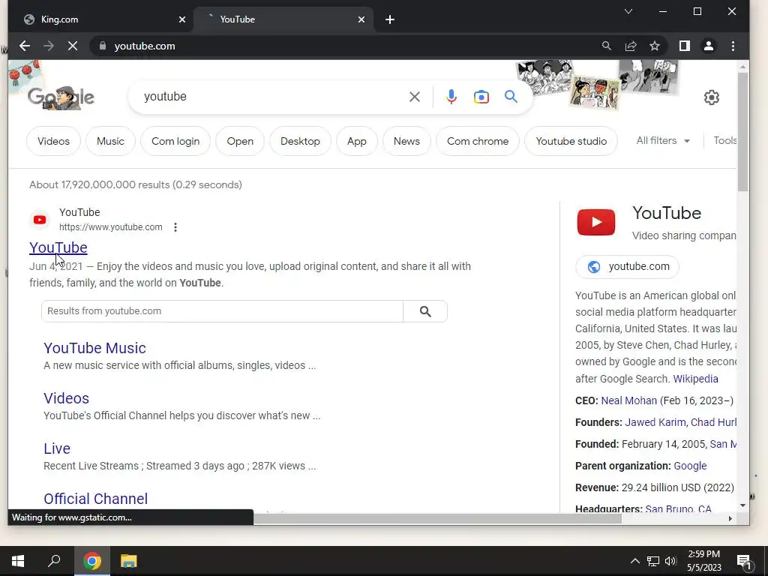Click the youtube.com button in knowledge panel
The image size is (768, 576).
[x=628, y=266]
